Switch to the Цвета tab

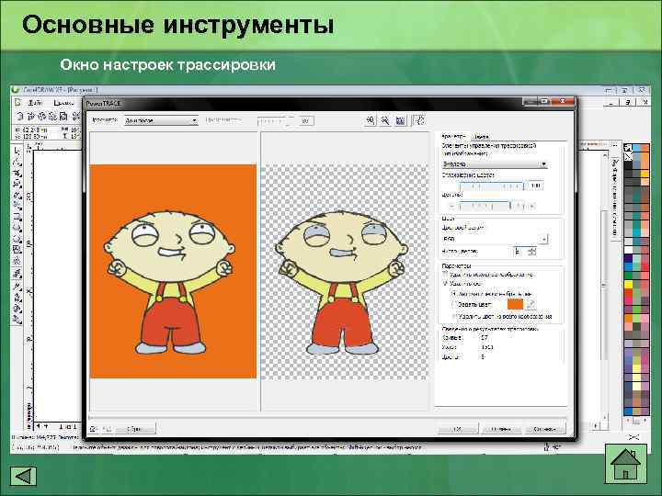pos(481,137)
